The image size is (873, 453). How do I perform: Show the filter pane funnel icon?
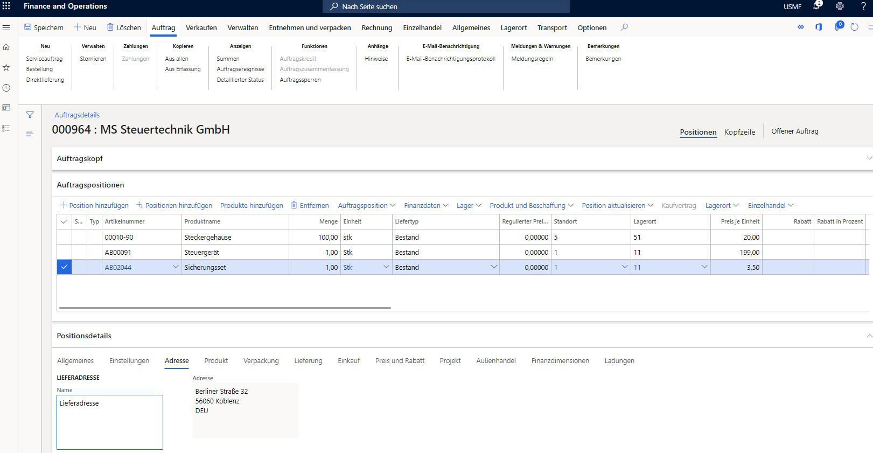(x=30, y=115)
